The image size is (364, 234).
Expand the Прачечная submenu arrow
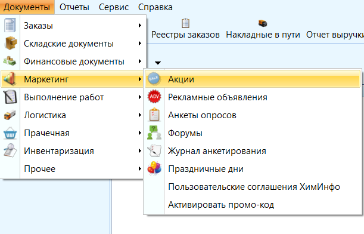[x=140, y=133]
